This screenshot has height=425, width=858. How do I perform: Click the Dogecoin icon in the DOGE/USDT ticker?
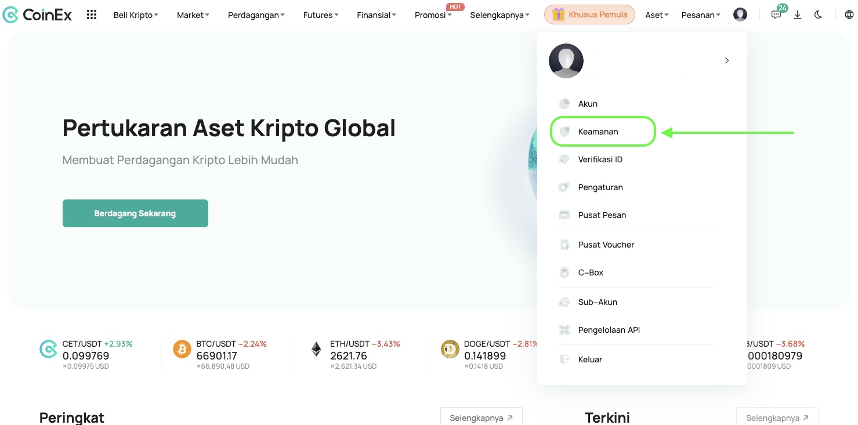(450, 349)
